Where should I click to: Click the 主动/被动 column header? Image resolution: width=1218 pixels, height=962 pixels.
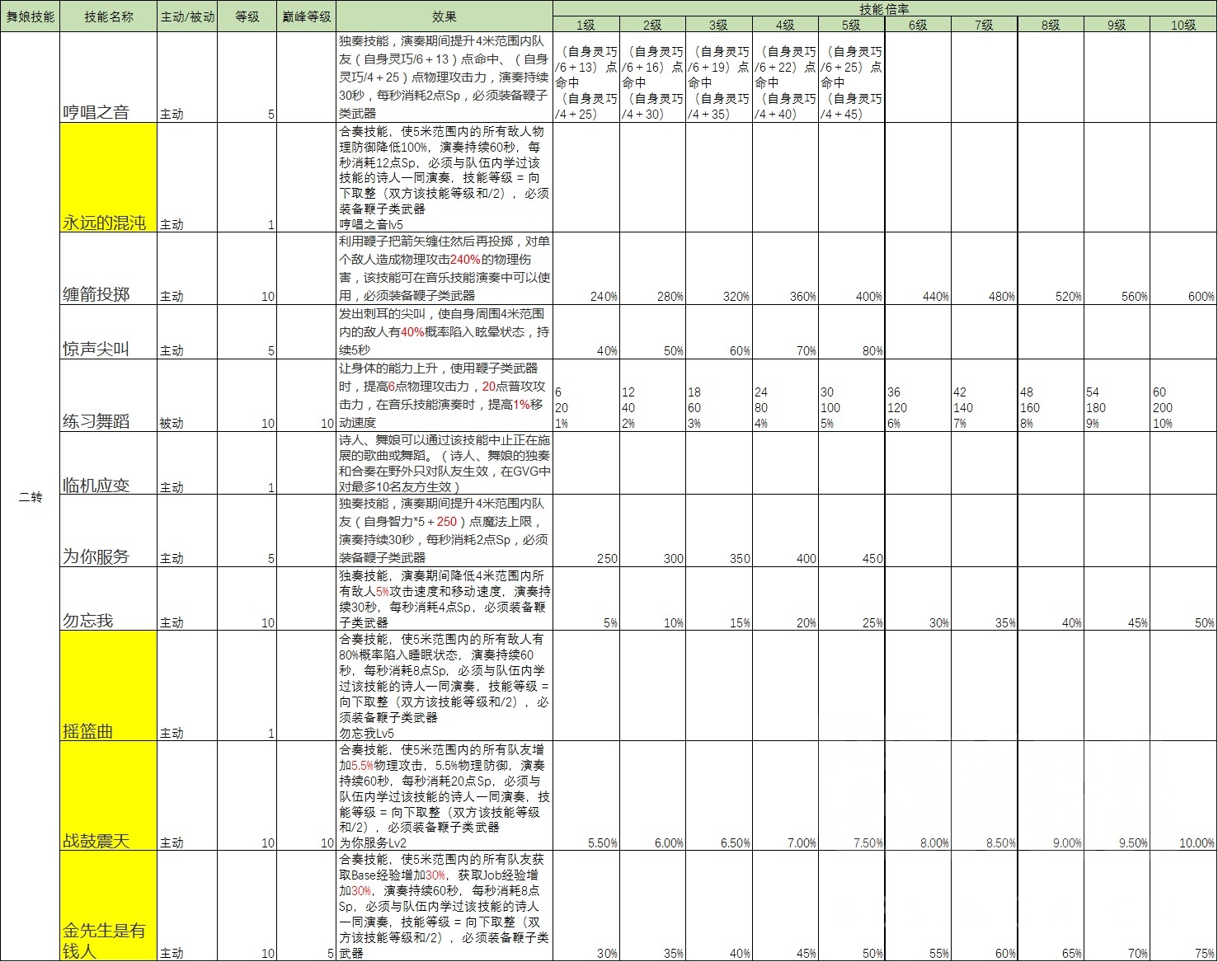click(x=187, y=16)
